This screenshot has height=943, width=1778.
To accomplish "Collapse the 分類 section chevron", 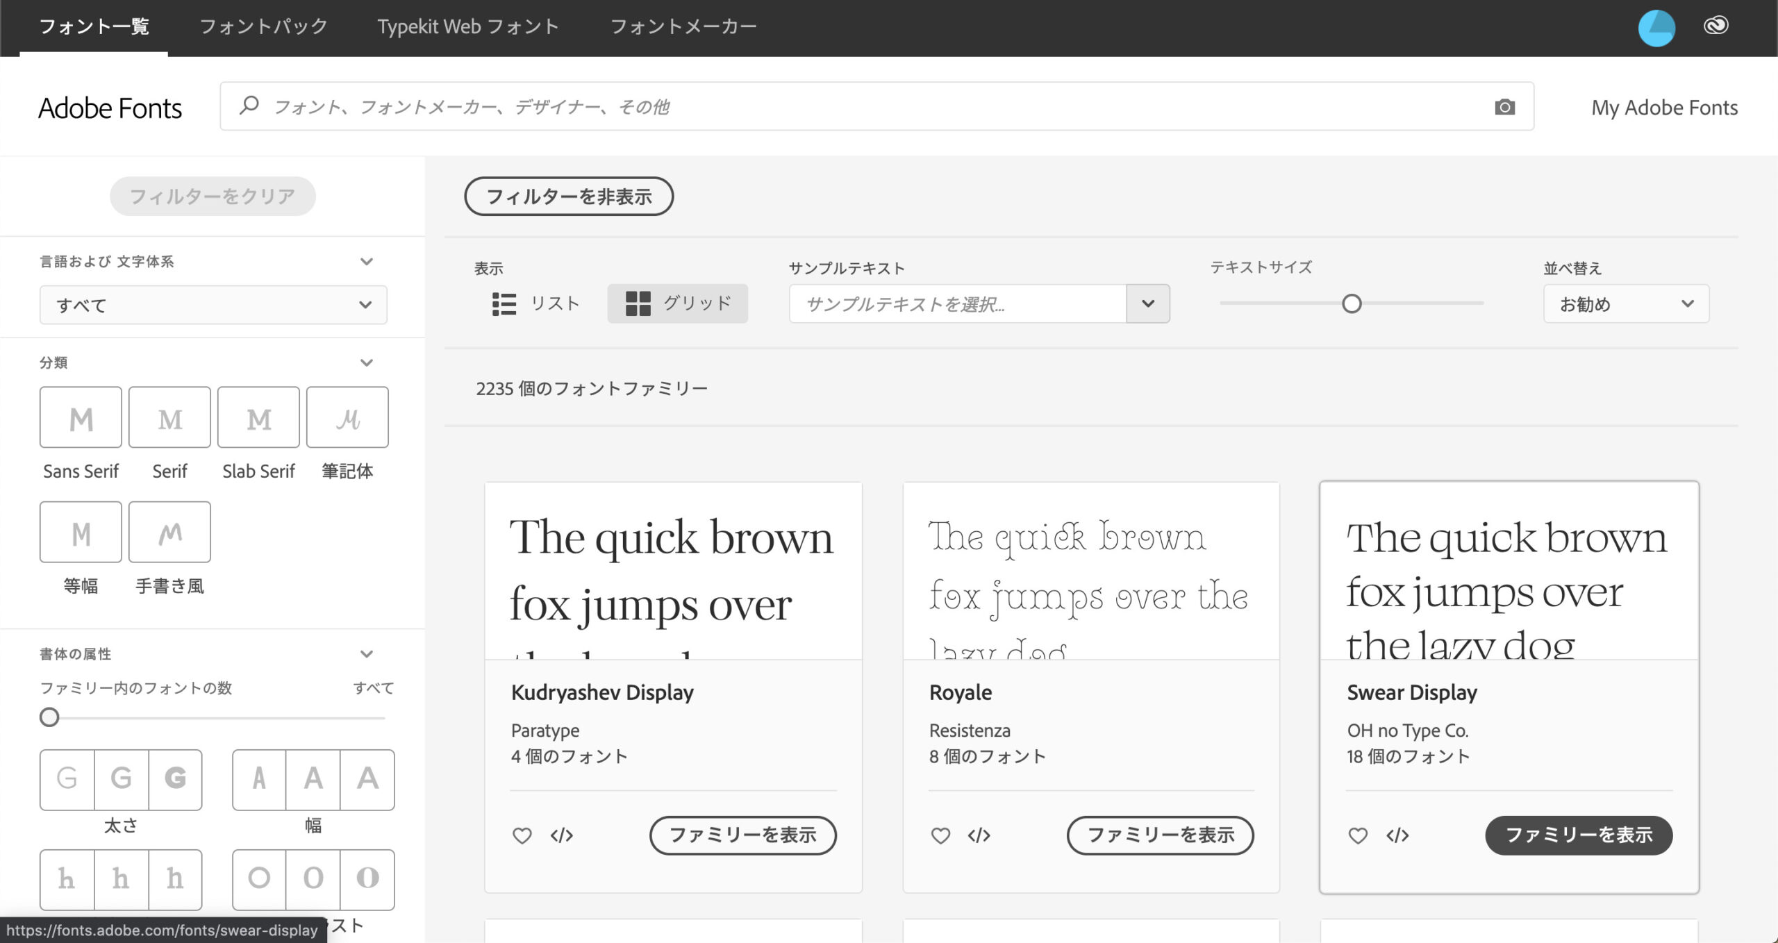I will [367, 363].
